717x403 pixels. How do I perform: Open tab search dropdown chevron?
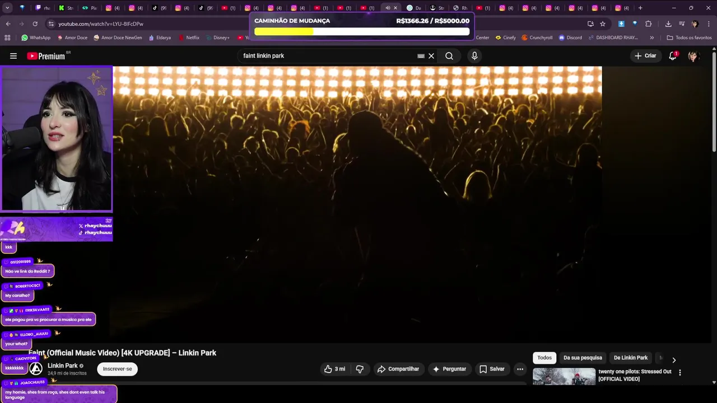(7, 8)
